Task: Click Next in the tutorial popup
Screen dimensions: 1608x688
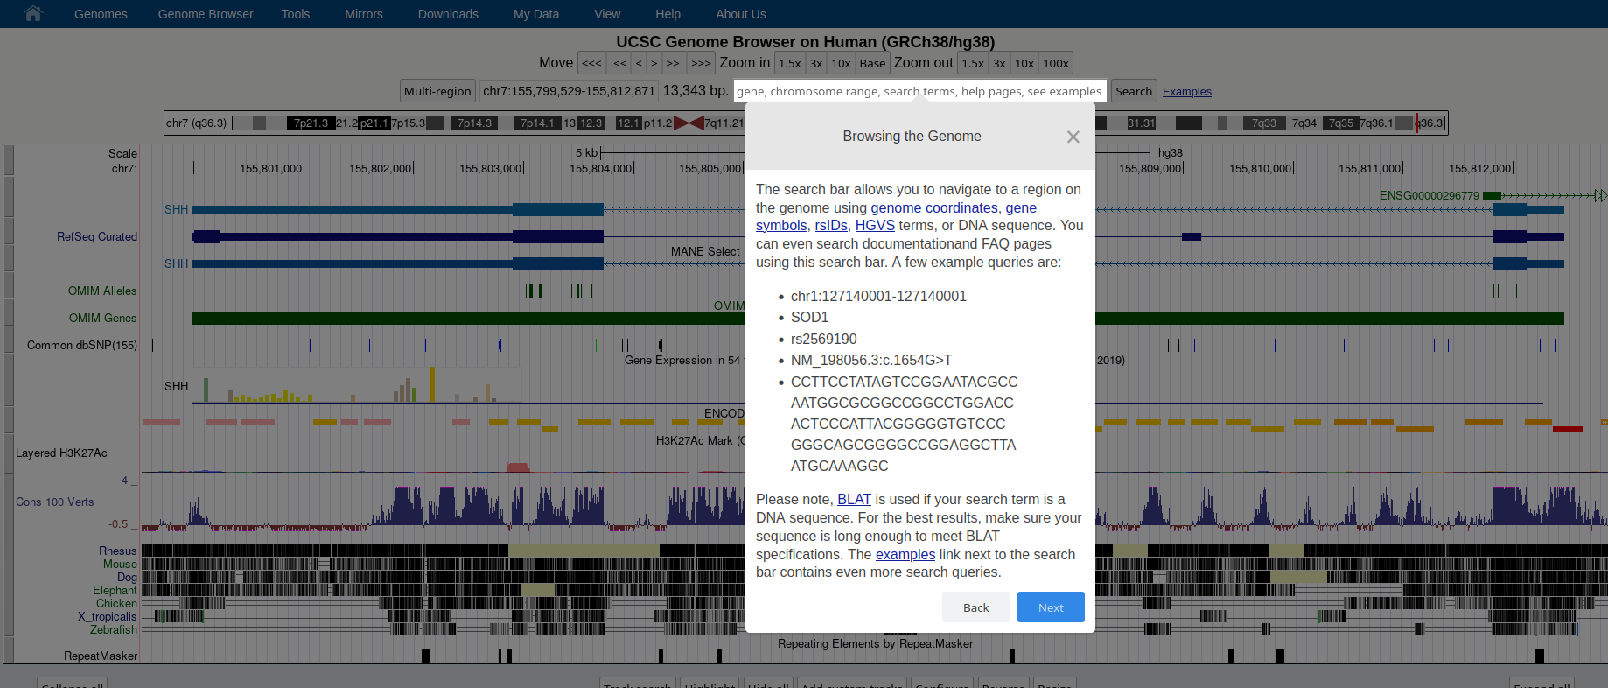Action: click(x=1050, y=607)
